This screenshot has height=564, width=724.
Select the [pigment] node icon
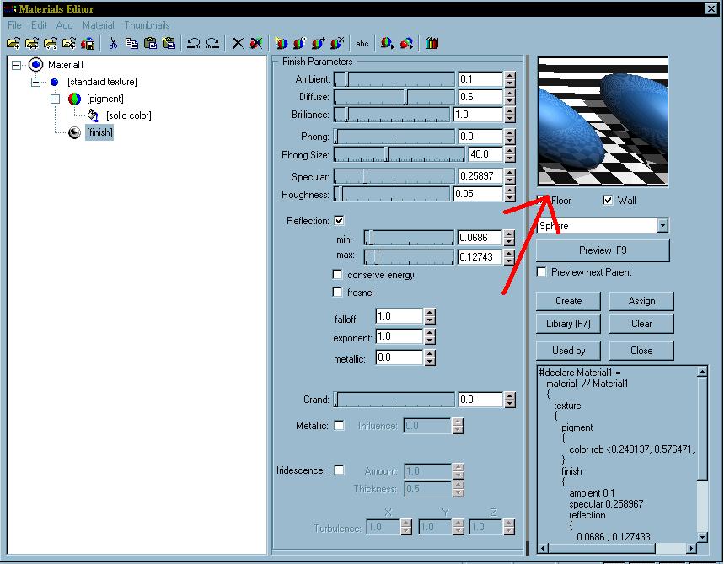(74, 99)
